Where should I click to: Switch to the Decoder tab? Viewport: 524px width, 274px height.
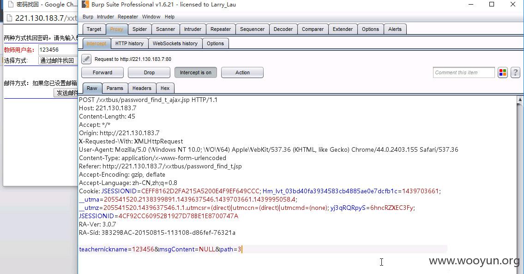(283, 29)
